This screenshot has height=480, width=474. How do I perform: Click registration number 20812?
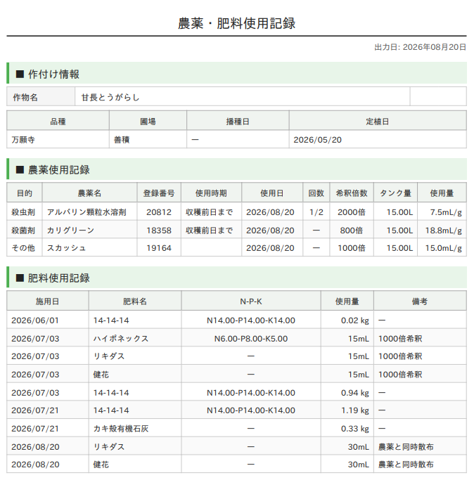point(159,212)
